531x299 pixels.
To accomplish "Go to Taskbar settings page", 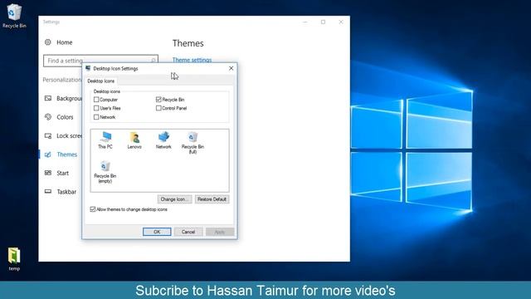I will [x=66, y=192].
